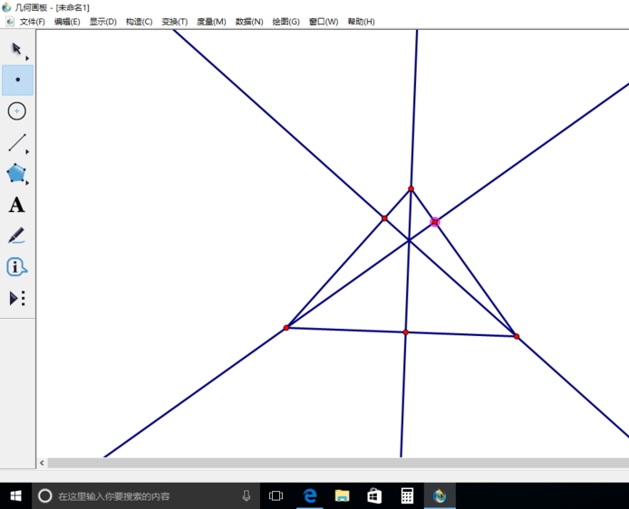Open the 编辑(E) menu

pos(67,22)
